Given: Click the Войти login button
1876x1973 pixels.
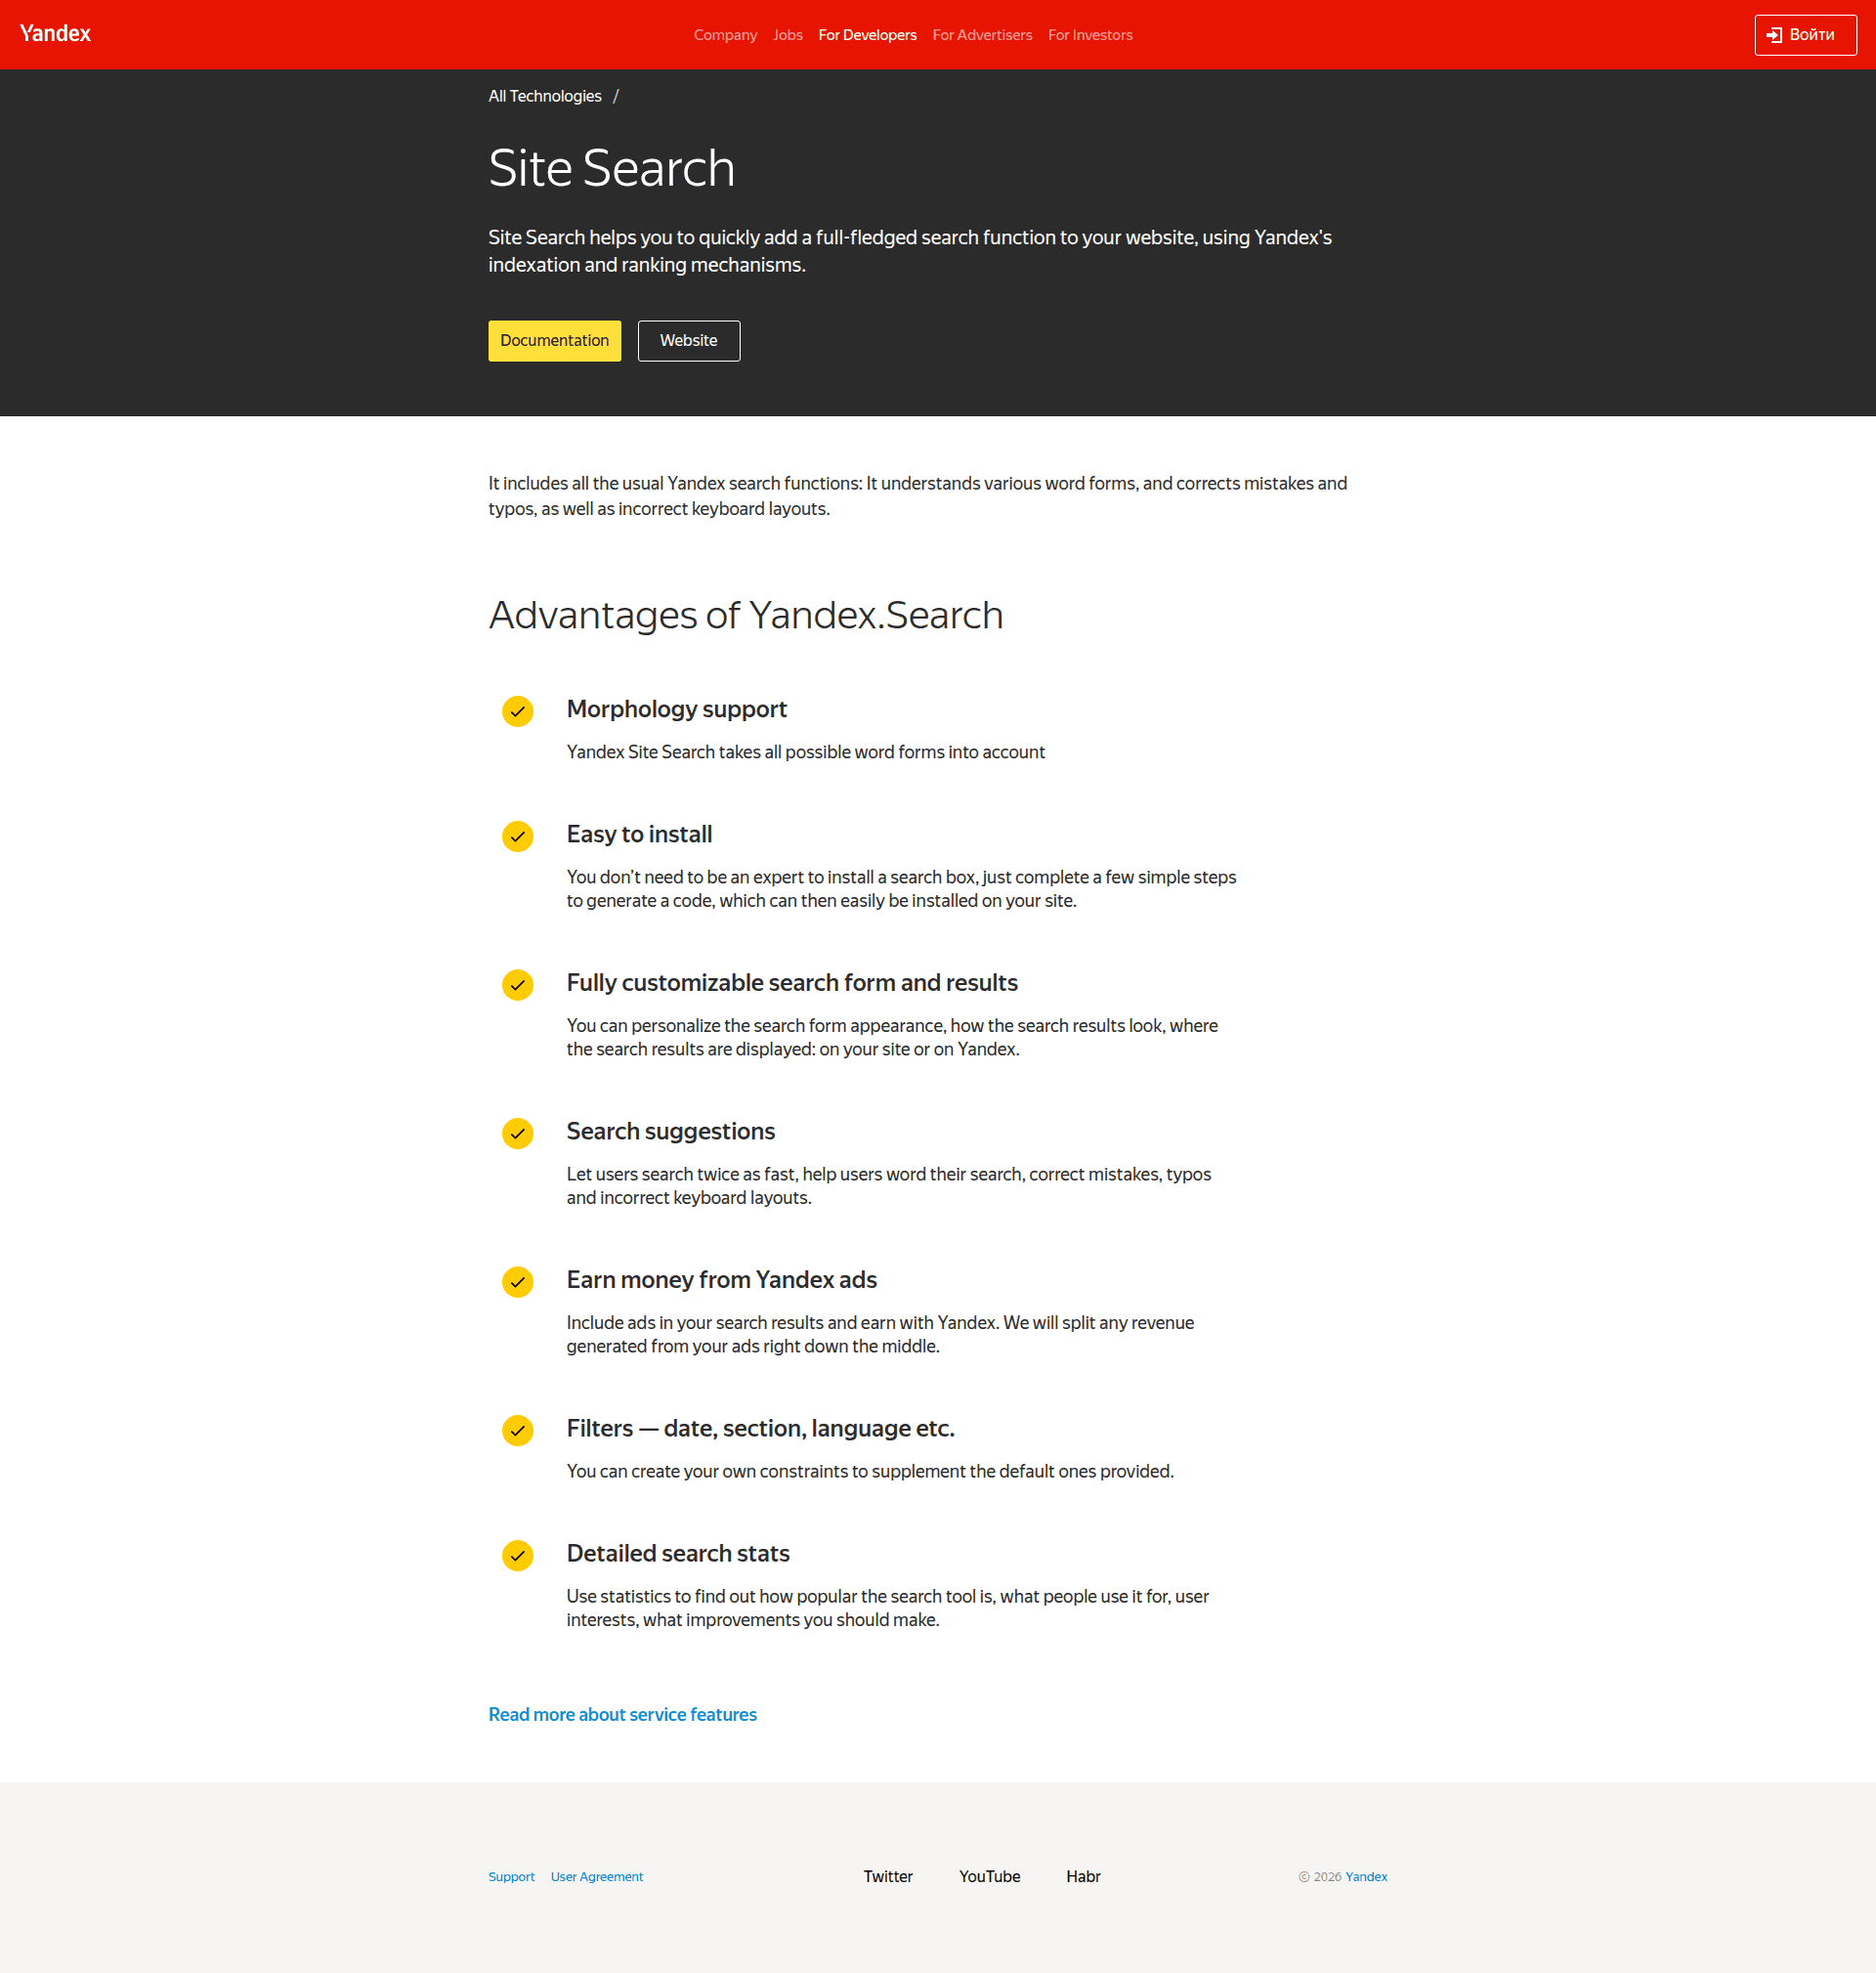Looking at the screenshot, I should pyautogui.click(x=1805, y=35).
